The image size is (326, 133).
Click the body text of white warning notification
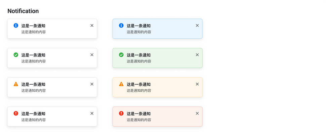[34, 91]
